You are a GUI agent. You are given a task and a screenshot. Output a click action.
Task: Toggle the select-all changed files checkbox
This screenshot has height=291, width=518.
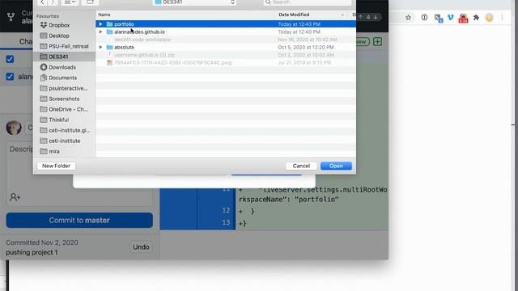pos(10,59)
